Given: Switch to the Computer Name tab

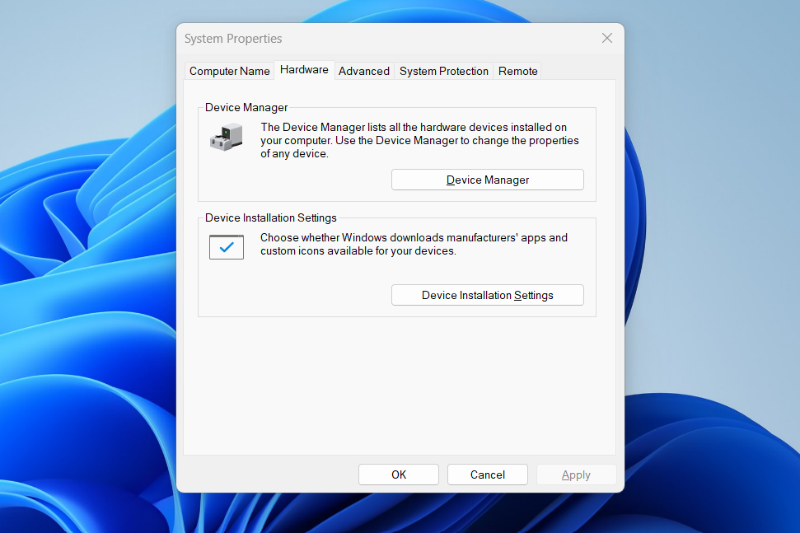Looking at the screenshot, I should coord(230,71).
